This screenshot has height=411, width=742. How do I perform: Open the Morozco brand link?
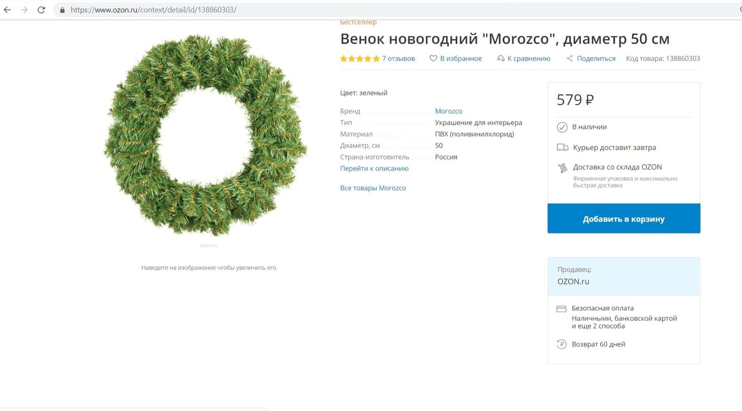(x=448, y=111)
